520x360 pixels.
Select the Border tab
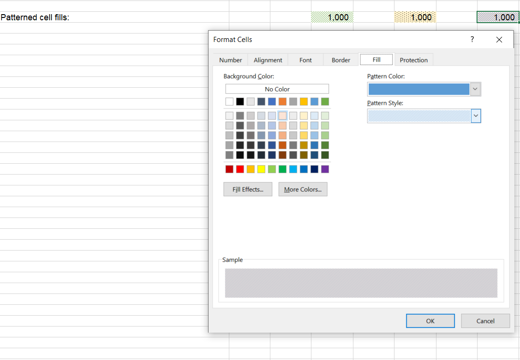tap(341, 60)
